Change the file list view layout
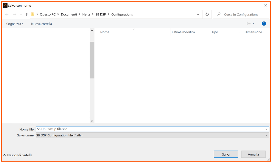This screenshot has height=163, width=272. coord(249,23)
